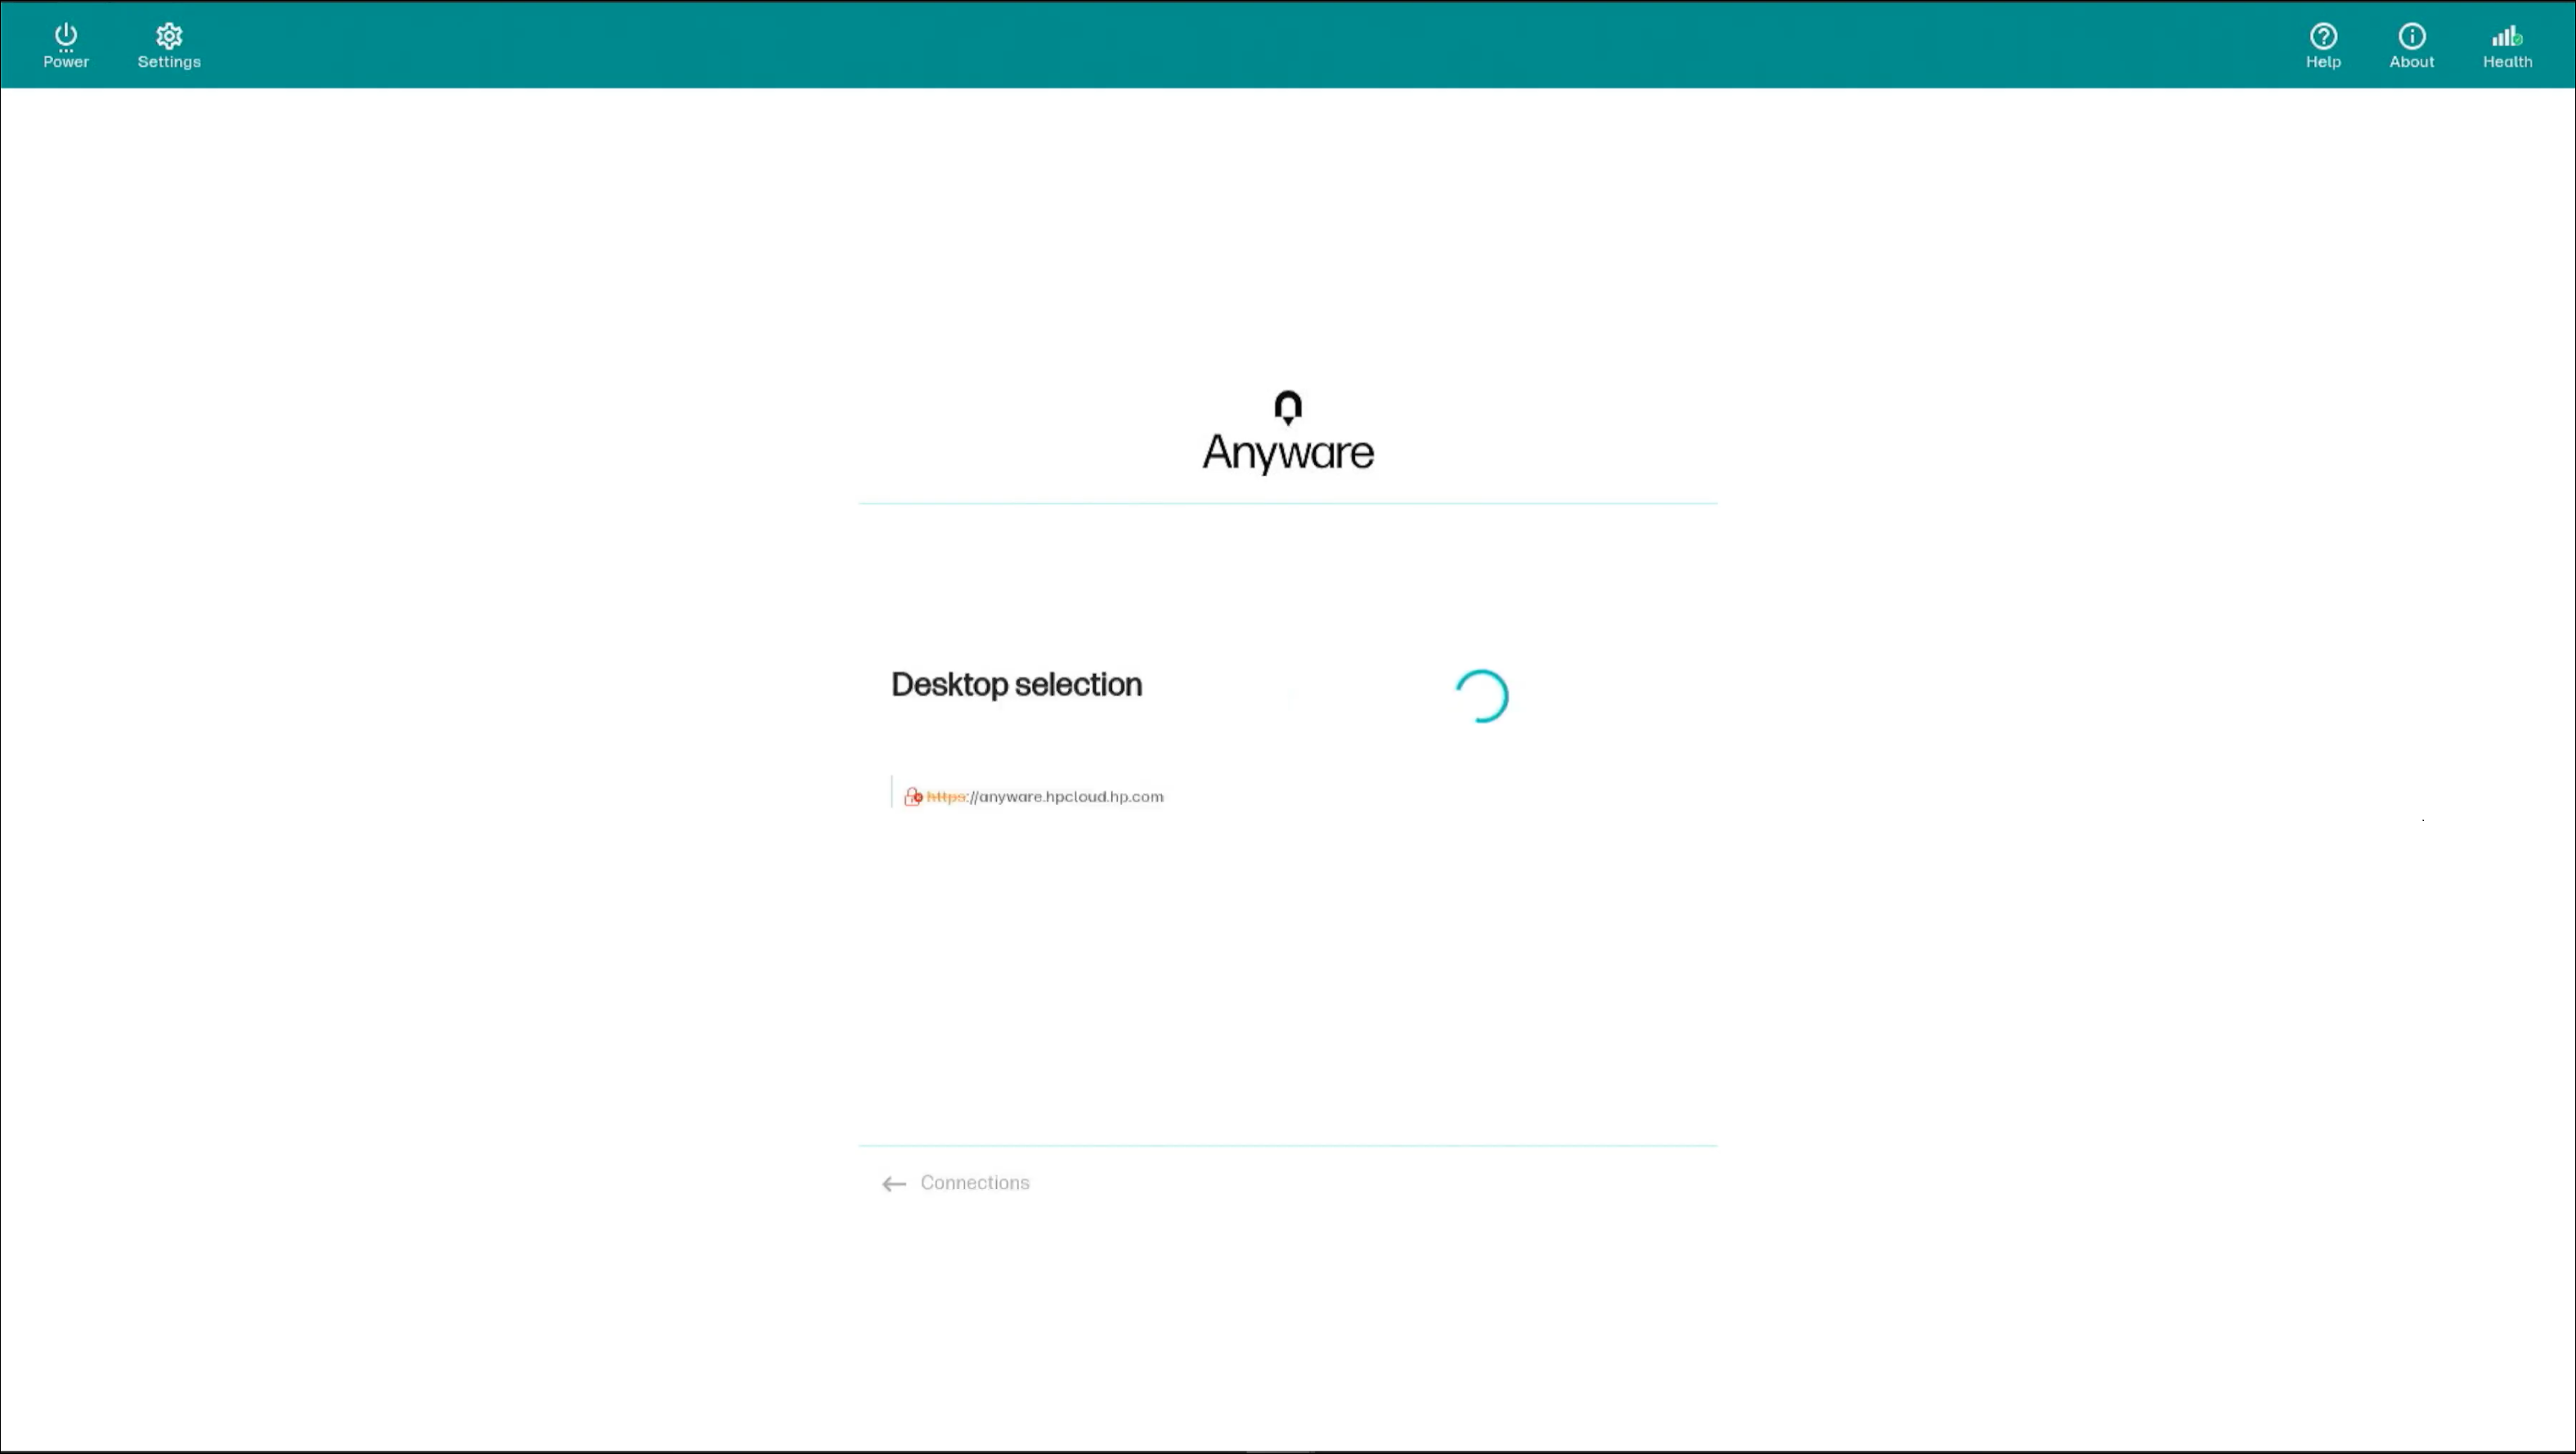Open the Power menu
Viewport: 2576px width, 1454px height.
point(66,46)
